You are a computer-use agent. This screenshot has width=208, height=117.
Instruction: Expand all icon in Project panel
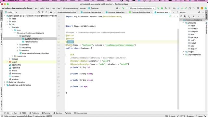pos(43,12)
